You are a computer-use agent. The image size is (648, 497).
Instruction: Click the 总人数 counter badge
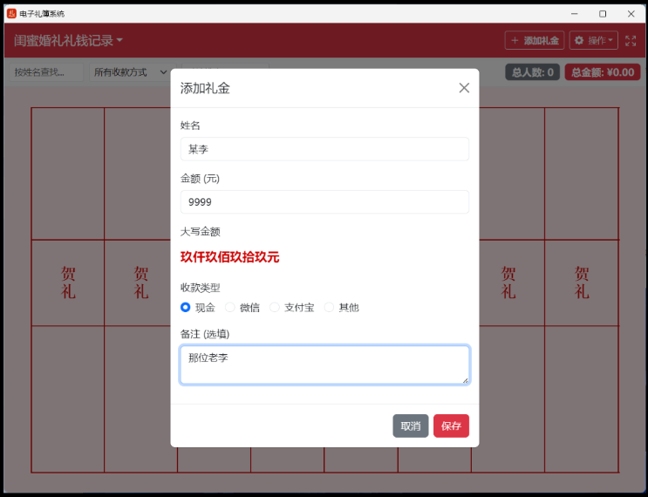(x=532, y=72)
